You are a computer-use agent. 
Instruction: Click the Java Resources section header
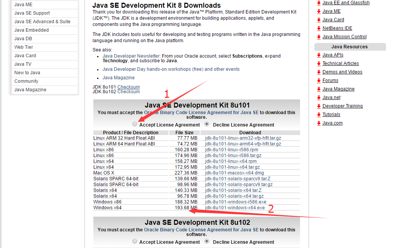pos(350,47)
